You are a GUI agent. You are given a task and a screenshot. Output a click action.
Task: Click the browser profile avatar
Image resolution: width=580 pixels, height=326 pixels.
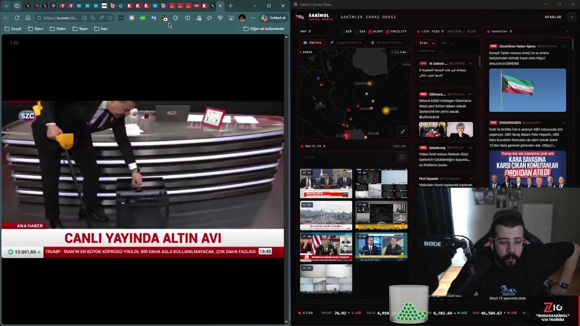[x=242, y=18]
